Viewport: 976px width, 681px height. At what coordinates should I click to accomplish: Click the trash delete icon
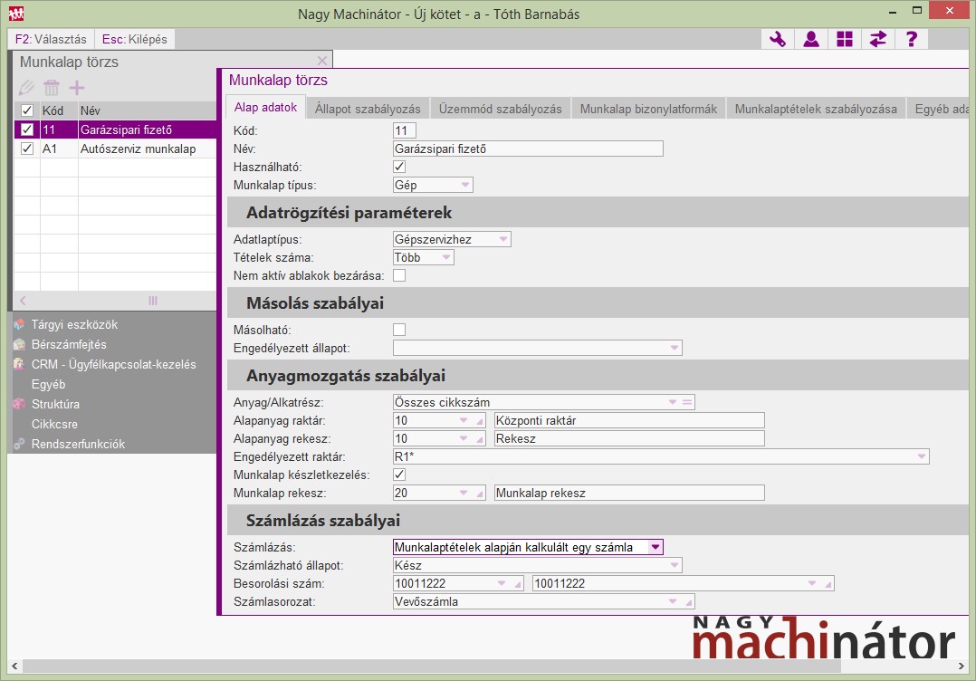click(x=52, y=88)
